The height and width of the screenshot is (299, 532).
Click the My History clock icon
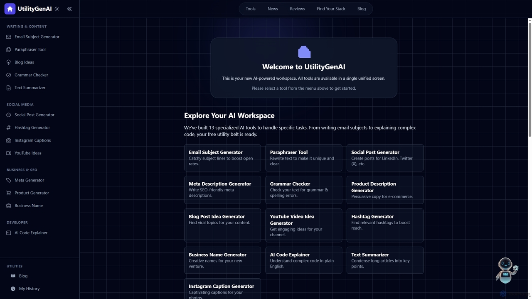coord(13,289)
